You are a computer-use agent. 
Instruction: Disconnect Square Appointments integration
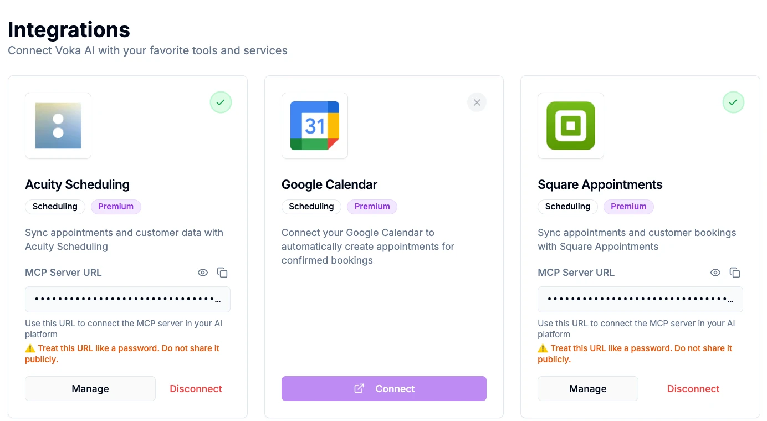point(693,389)
